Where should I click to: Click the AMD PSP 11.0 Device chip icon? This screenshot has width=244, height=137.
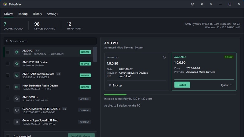(x=17, y=64)
